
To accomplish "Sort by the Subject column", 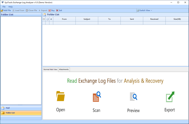I will click(87, 19).
